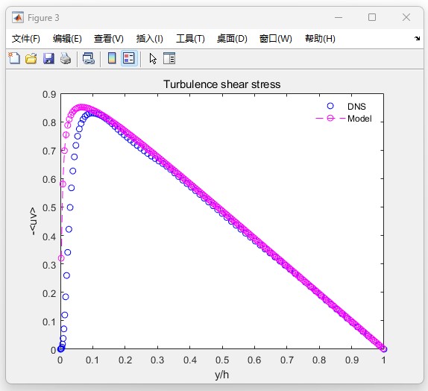Open file using the folder icon

pos(31,58)
